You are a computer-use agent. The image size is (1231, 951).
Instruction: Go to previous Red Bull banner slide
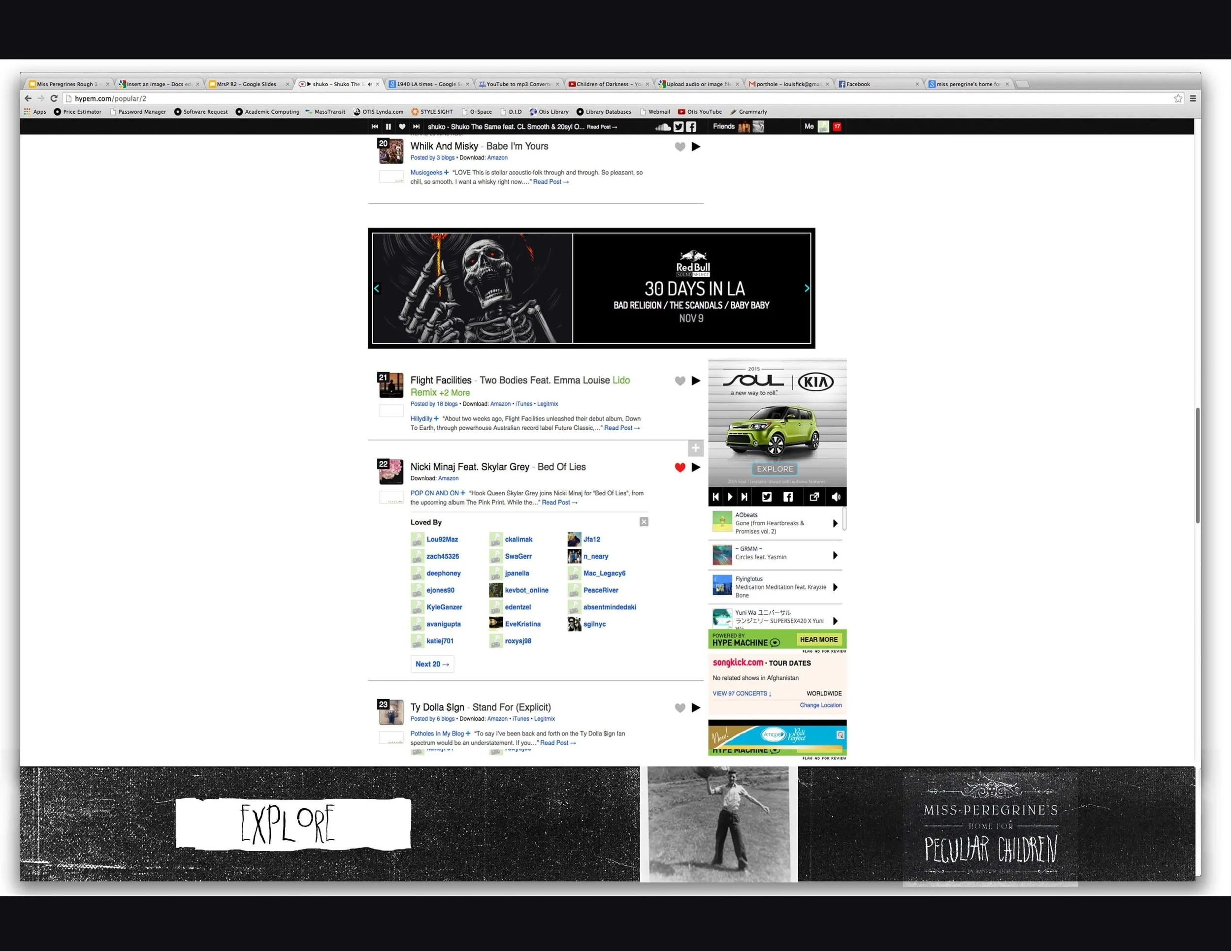tap(377, 288)
